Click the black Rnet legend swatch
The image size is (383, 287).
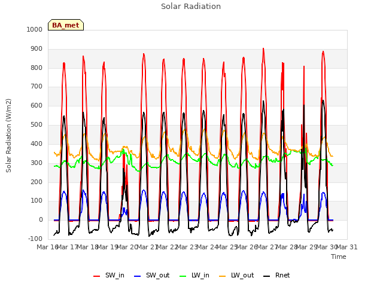pyautogui.click(x=267, y=276)
